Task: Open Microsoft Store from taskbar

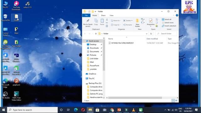Action: [97, 110]
